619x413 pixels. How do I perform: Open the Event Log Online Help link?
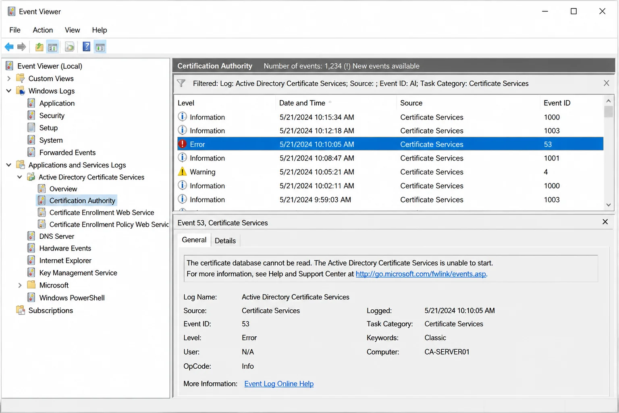click(279, 384)
